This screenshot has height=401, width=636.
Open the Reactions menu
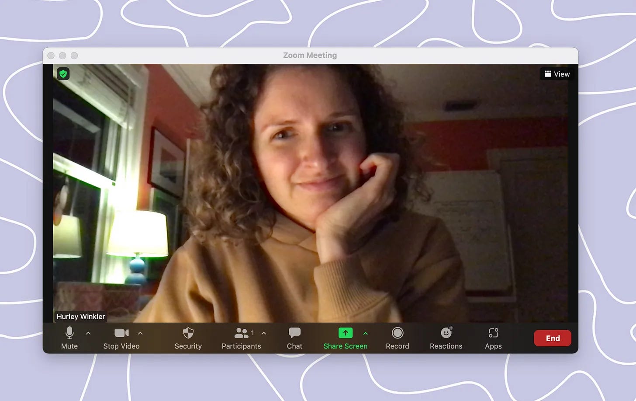(446, 338)
